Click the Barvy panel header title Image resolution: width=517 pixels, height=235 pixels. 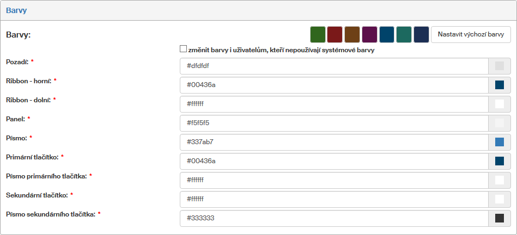coord(16,10)
